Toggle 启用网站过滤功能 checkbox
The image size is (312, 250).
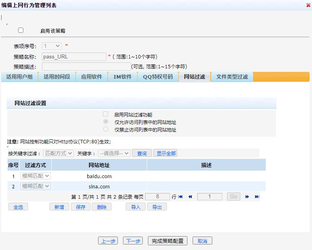click(106, 114)
